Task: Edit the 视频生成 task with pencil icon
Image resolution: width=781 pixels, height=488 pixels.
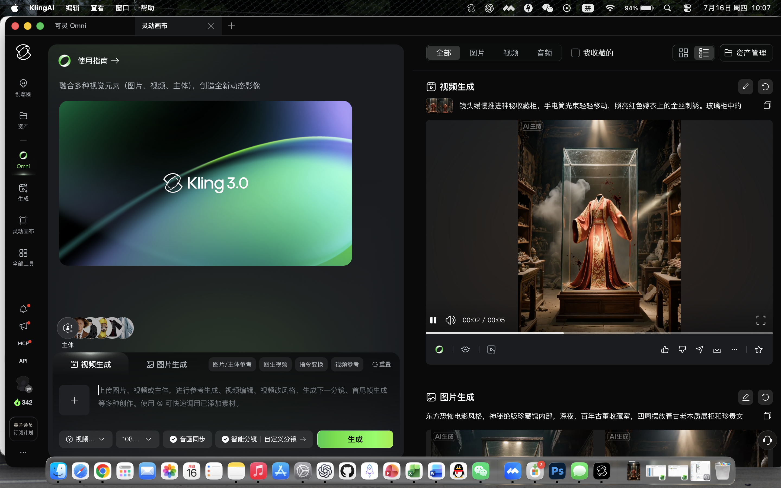Action: coord(745,87)
